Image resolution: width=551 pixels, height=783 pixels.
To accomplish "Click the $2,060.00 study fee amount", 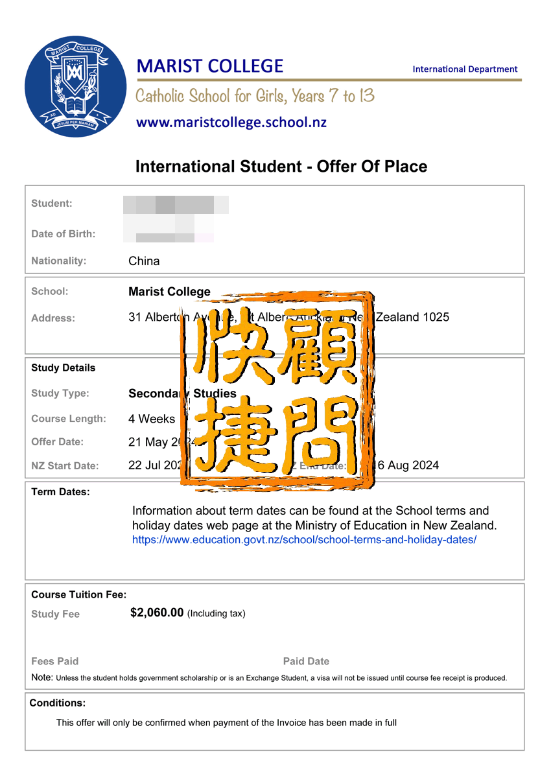I will tap(157, 613).
